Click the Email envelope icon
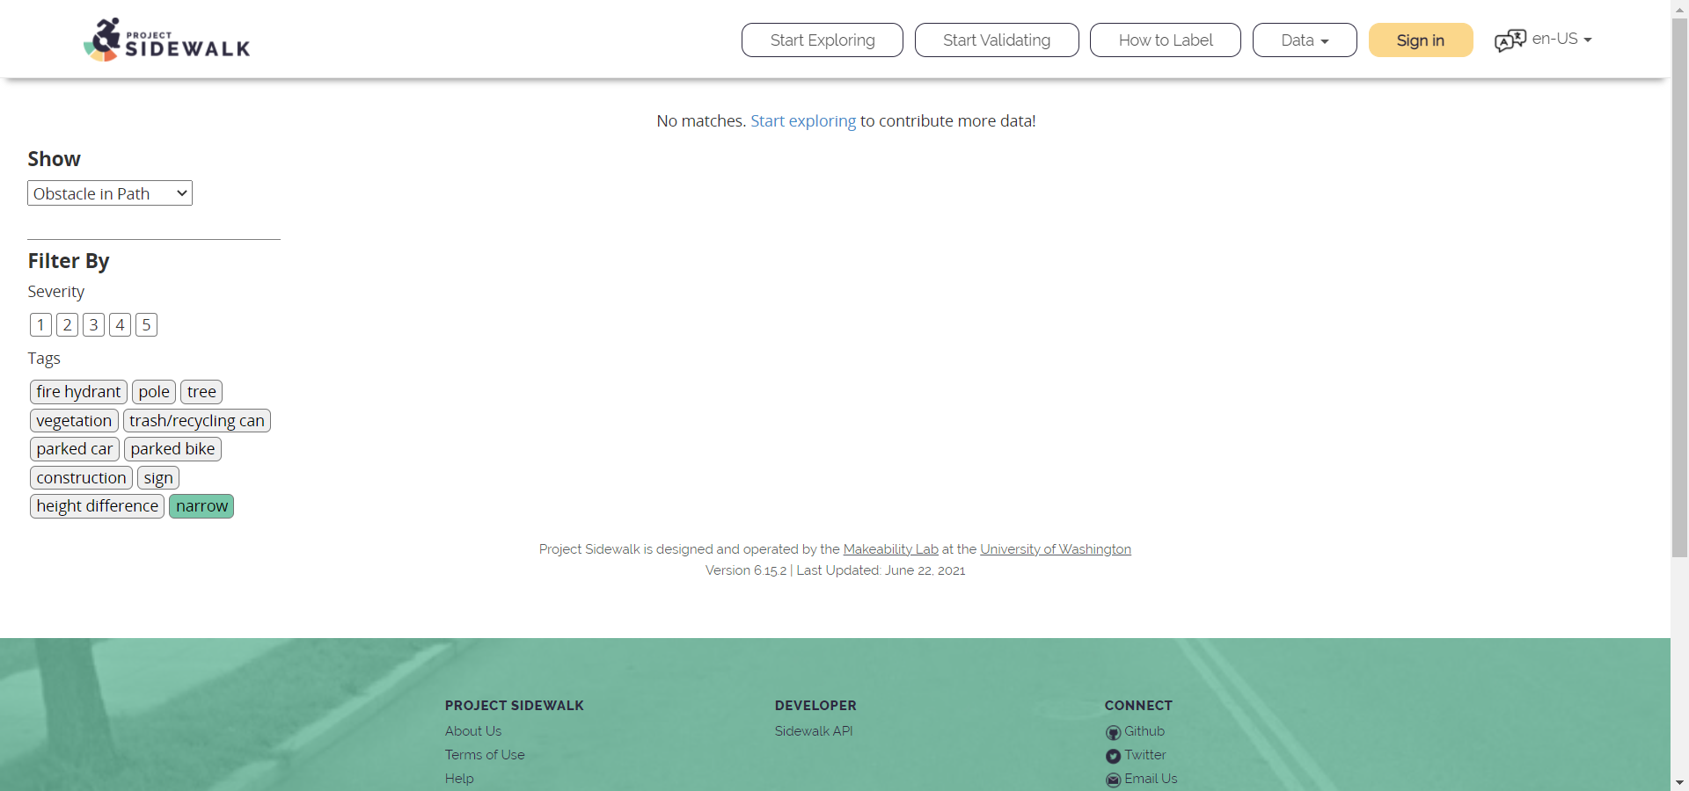1689x791 pixels. [1113, 780]
